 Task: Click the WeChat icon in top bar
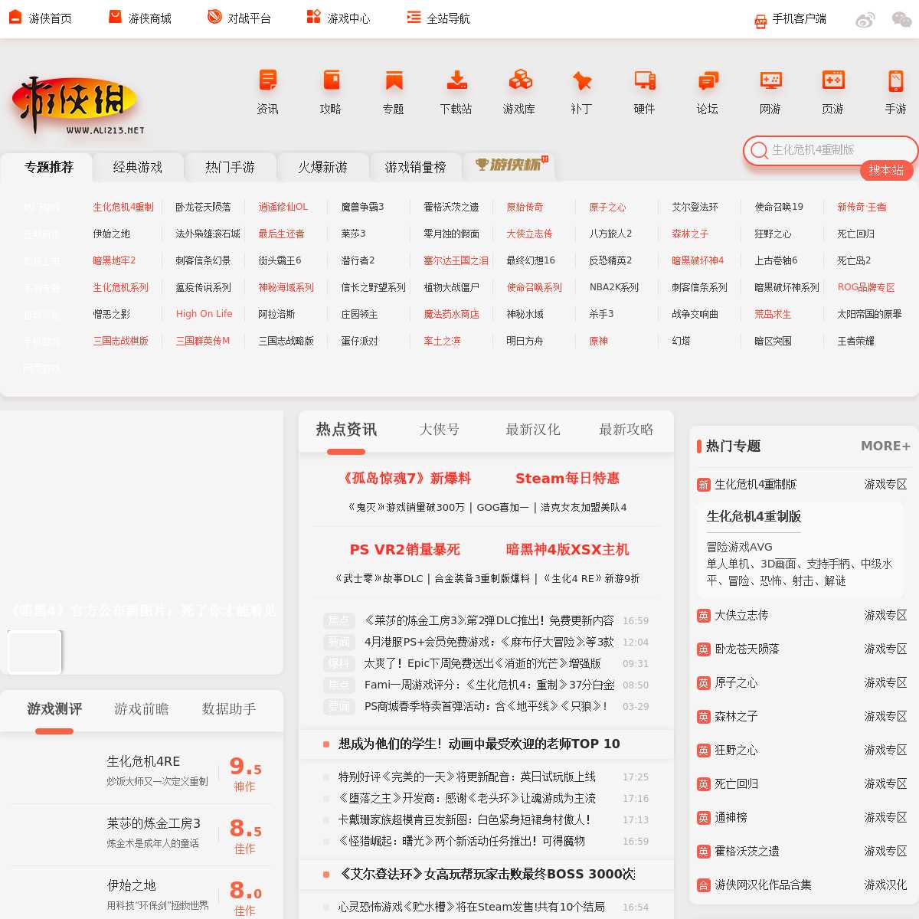[901, 20]
